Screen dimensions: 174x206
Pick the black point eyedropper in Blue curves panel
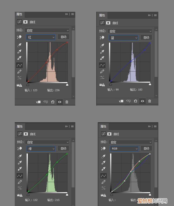click(x=102, y=45)
